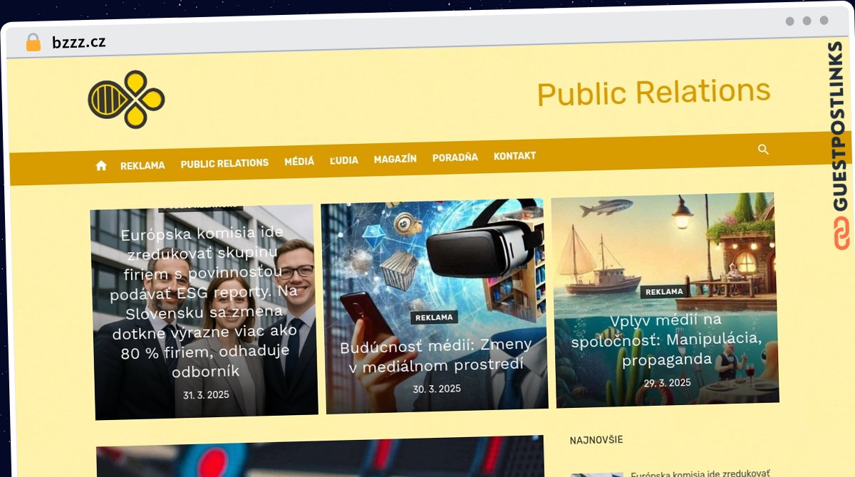
Task: Open the sidebar article about Európska komisia
Action: click(x=700, y=473)
